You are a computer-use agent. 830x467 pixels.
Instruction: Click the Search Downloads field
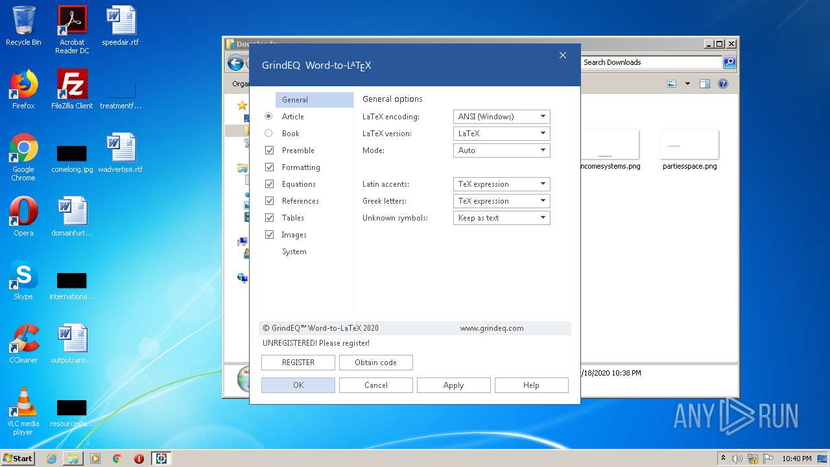point(651,62)
